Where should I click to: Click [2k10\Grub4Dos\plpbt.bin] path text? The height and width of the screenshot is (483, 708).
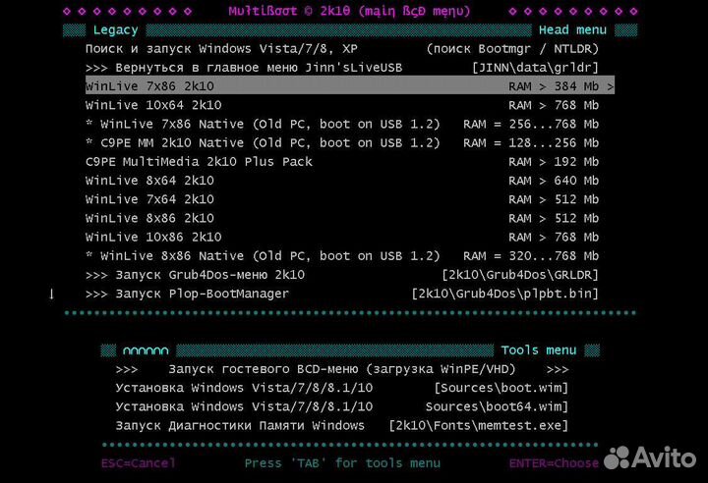[x=504, y=294]
